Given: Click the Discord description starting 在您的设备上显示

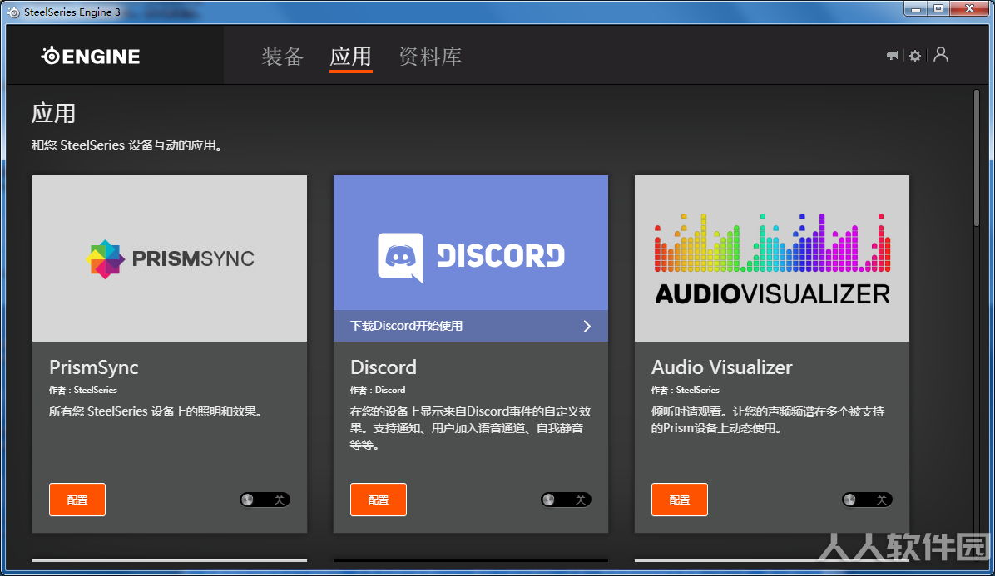Looking at the screenshot, I should pyautogui.click(x=471, y=428).
